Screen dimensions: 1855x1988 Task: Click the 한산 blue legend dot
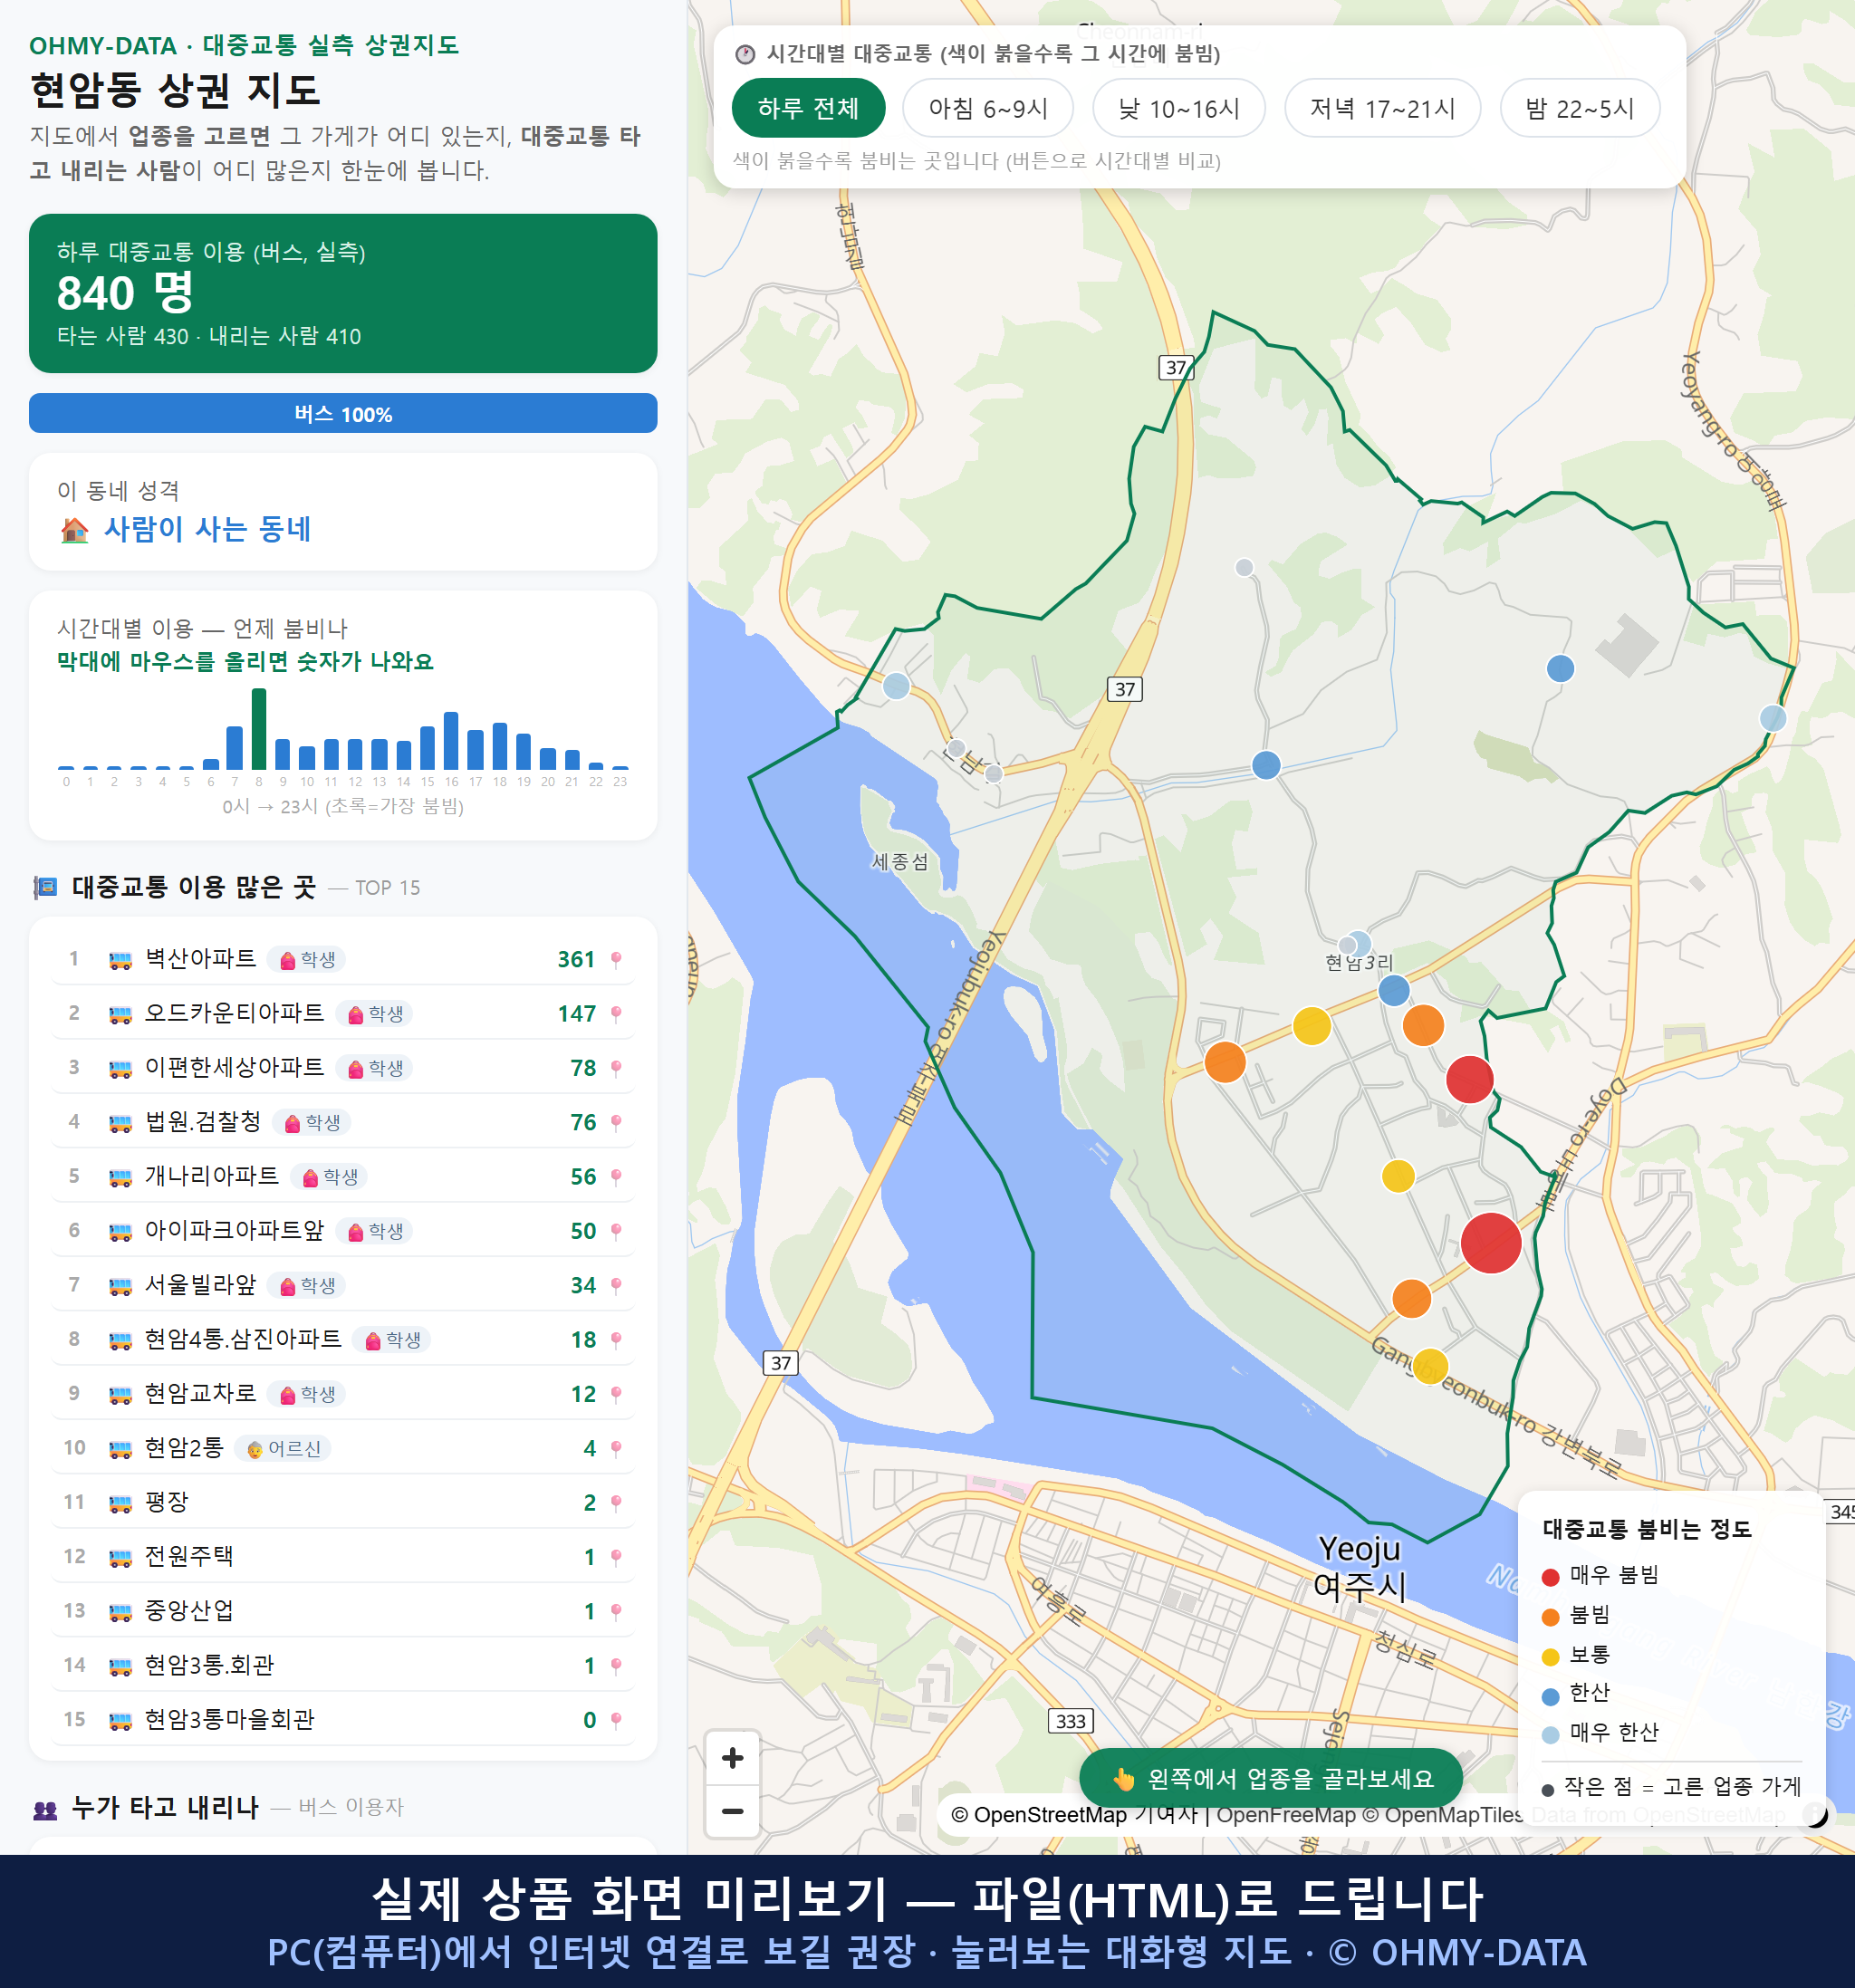[1551, 1696]
